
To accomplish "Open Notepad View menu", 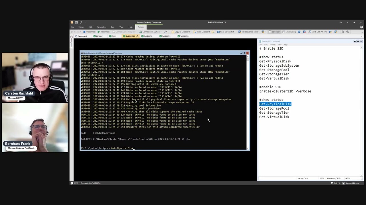I will tap(280, 45).
